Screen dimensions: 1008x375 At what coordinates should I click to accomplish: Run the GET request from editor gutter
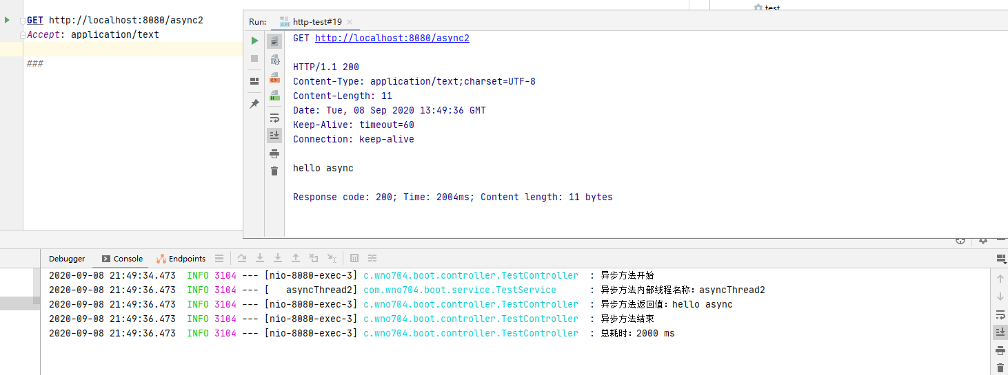click(x=8, y=21)
